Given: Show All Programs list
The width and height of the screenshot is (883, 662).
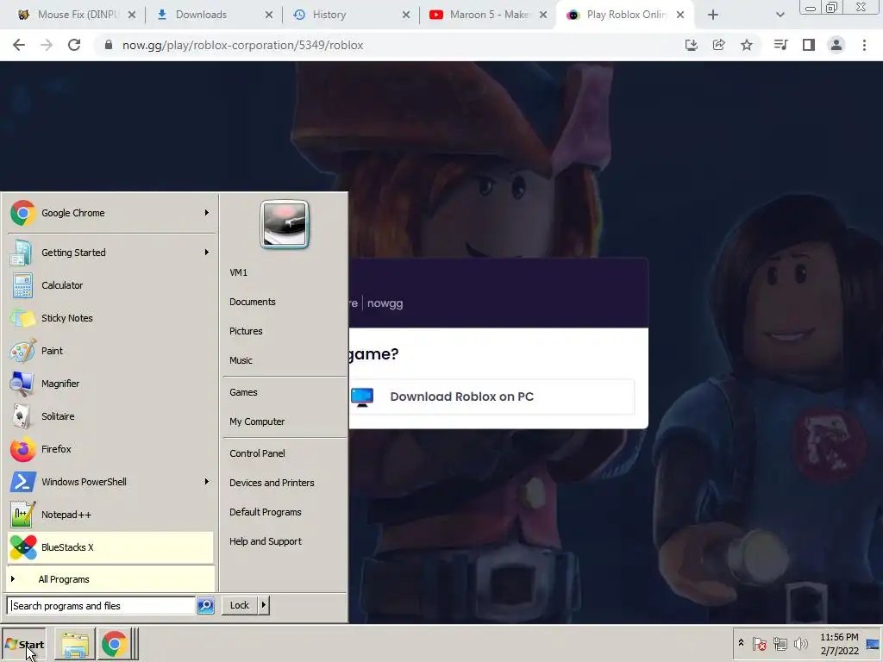Looking at the screenshot, I should point(110,579).
